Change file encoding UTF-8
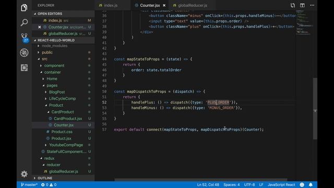The height and width of the screenshot is (188, 334). click(249, 185)
